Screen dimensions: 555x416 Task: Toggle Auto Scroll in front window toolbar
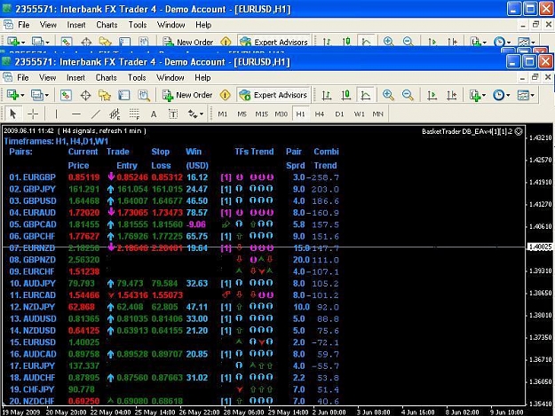(x=432, y=95)
